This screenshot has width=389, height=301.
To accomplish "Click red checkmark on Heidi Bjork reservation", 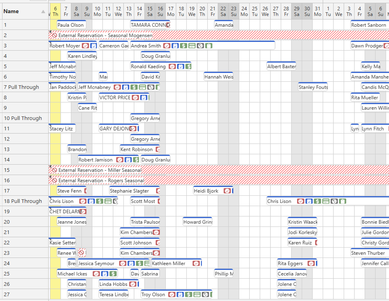I will pos(227,191).
